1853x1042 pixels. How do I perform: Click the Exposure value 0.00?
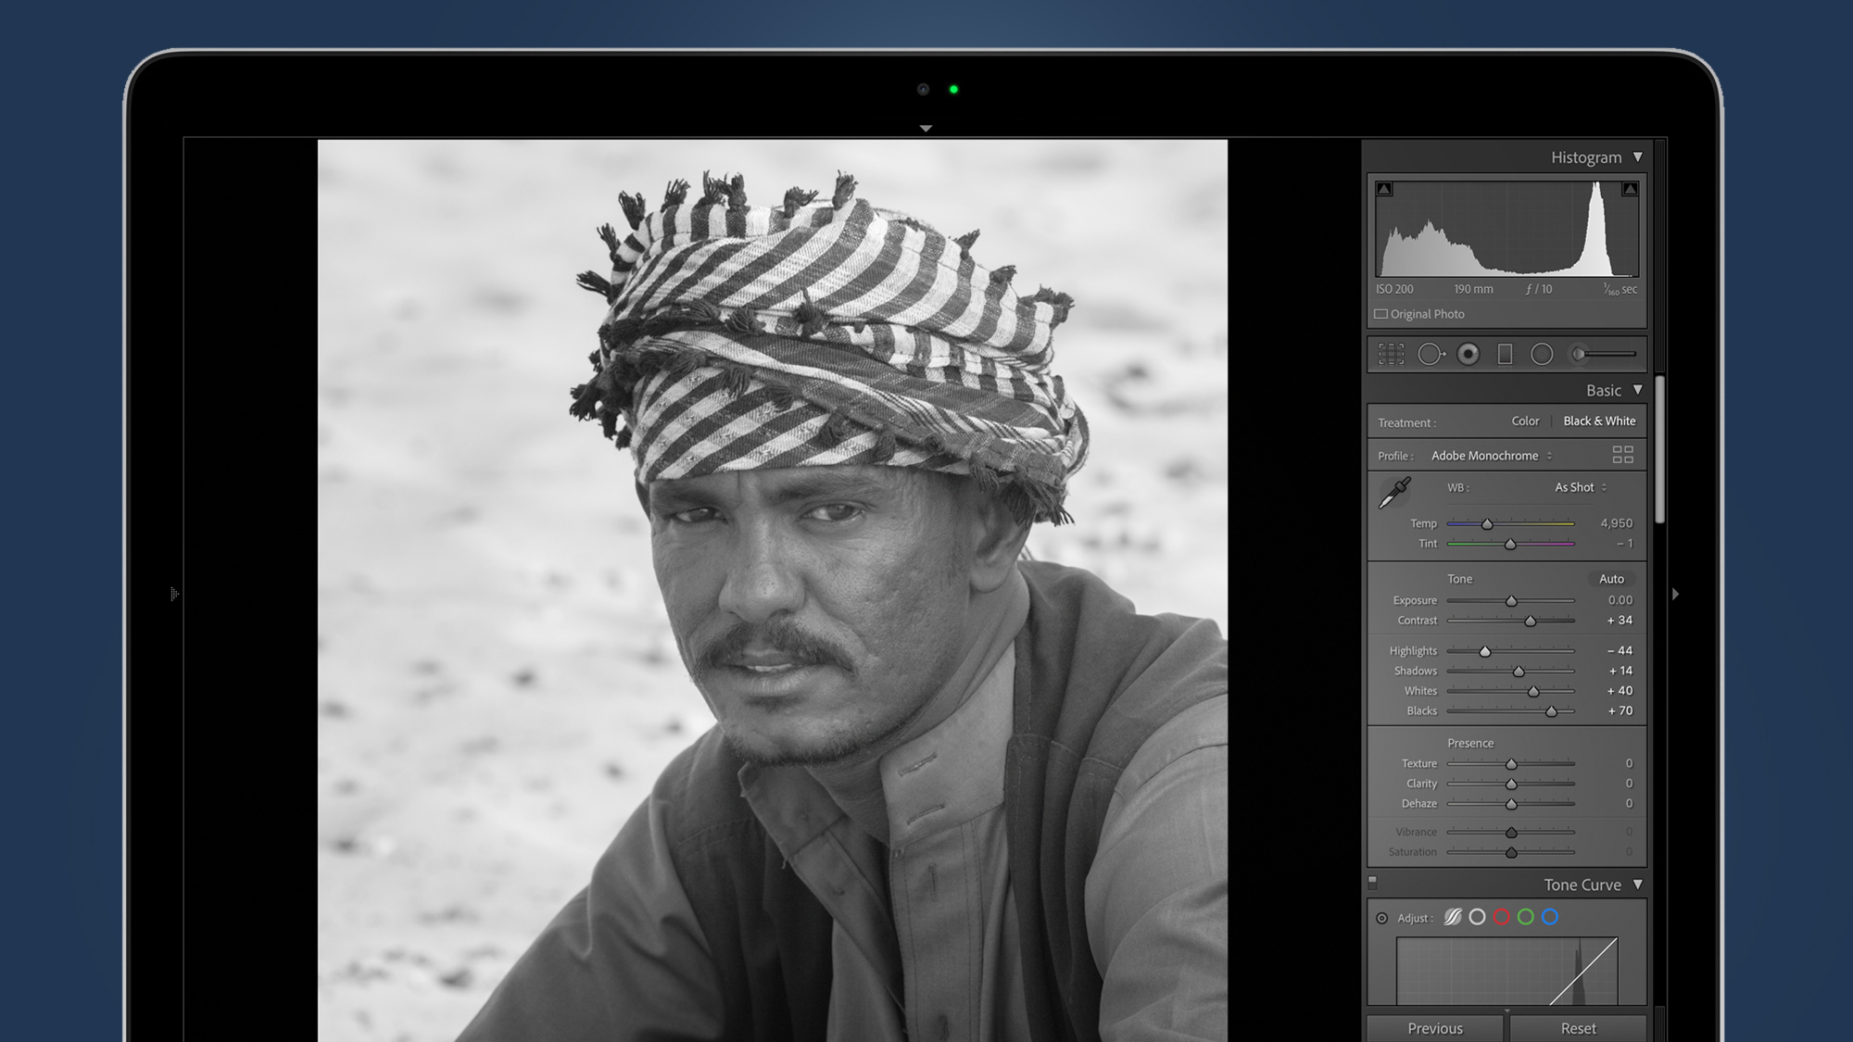[x=1620, y=600]
